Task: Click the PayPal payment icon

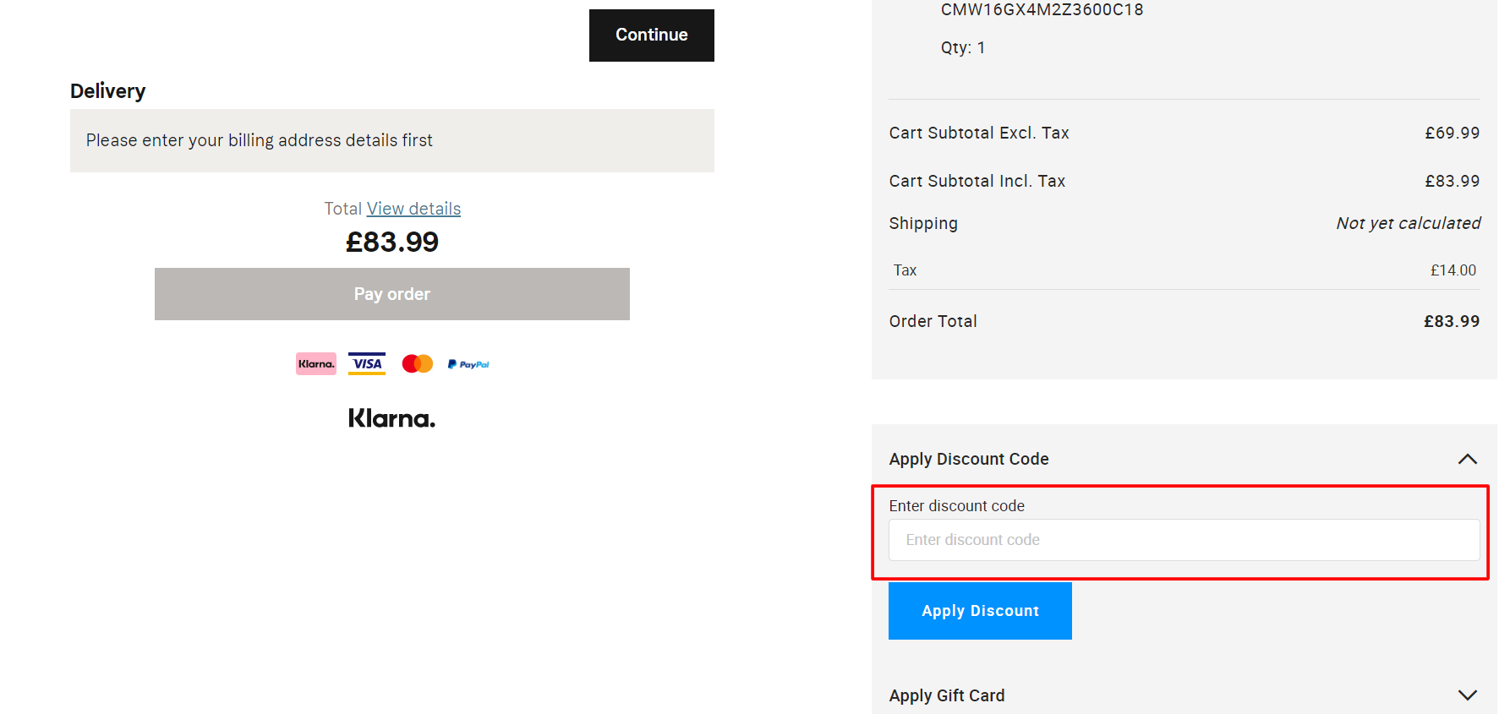Action: pos(468,364)
